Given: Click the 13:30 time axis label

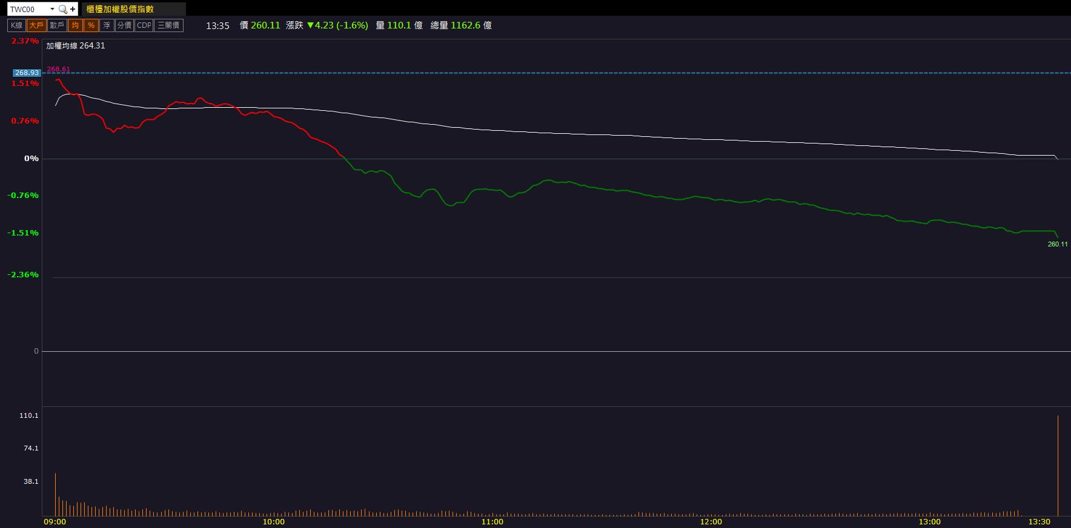Looking at the screenshot, I should coord(1039,521).
